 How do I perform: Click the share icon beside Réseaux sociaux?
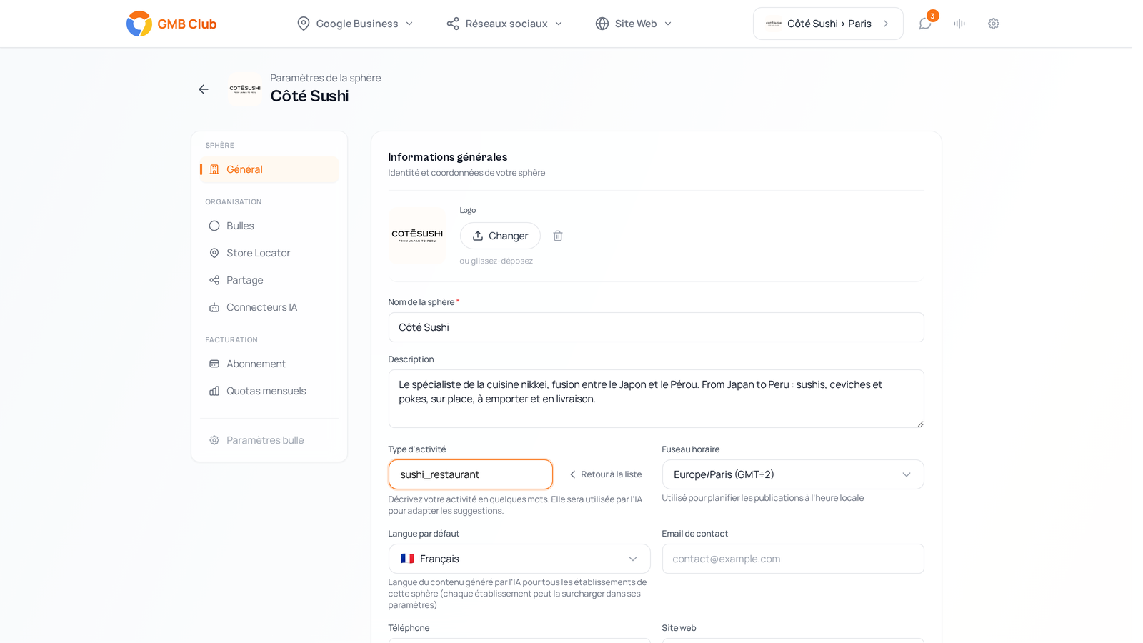tap(453, 24)
